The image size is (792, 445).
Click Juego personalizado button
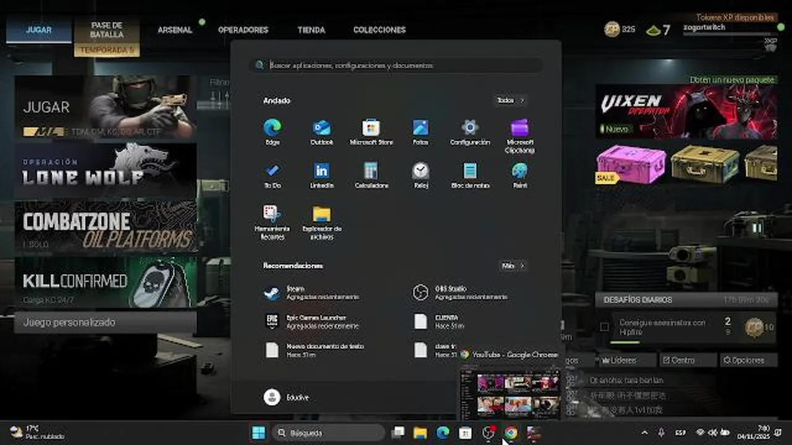point(105,322)
